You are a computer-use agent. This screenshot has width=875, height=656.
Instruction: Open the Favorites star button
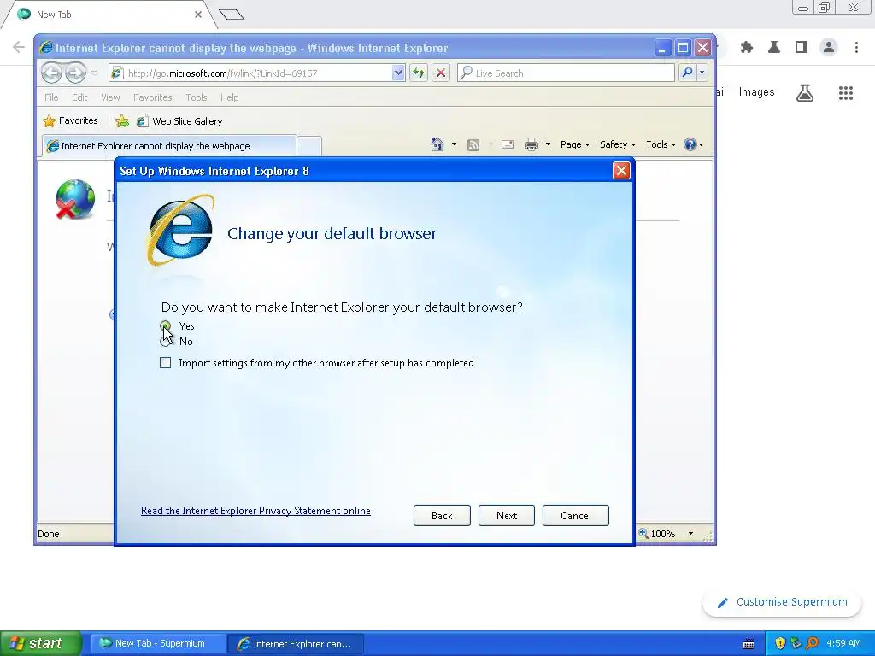[70, 120]
